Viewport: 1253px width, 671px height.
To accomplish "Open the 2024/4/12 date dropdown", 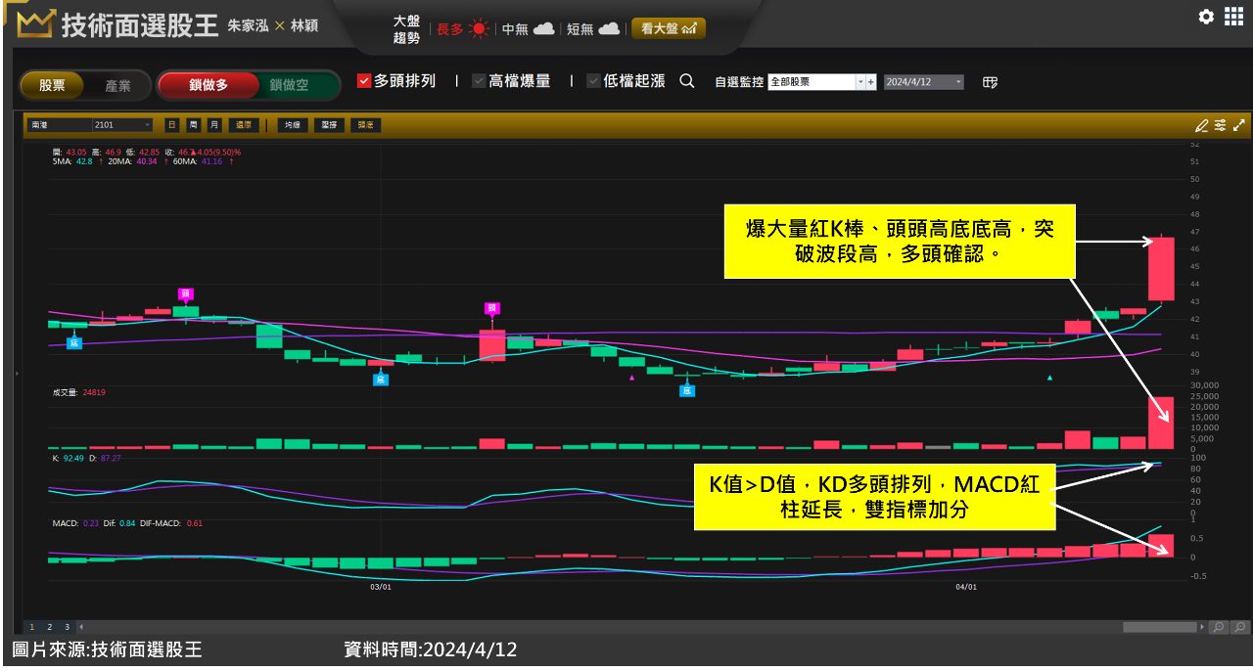I will pos(957,83).
